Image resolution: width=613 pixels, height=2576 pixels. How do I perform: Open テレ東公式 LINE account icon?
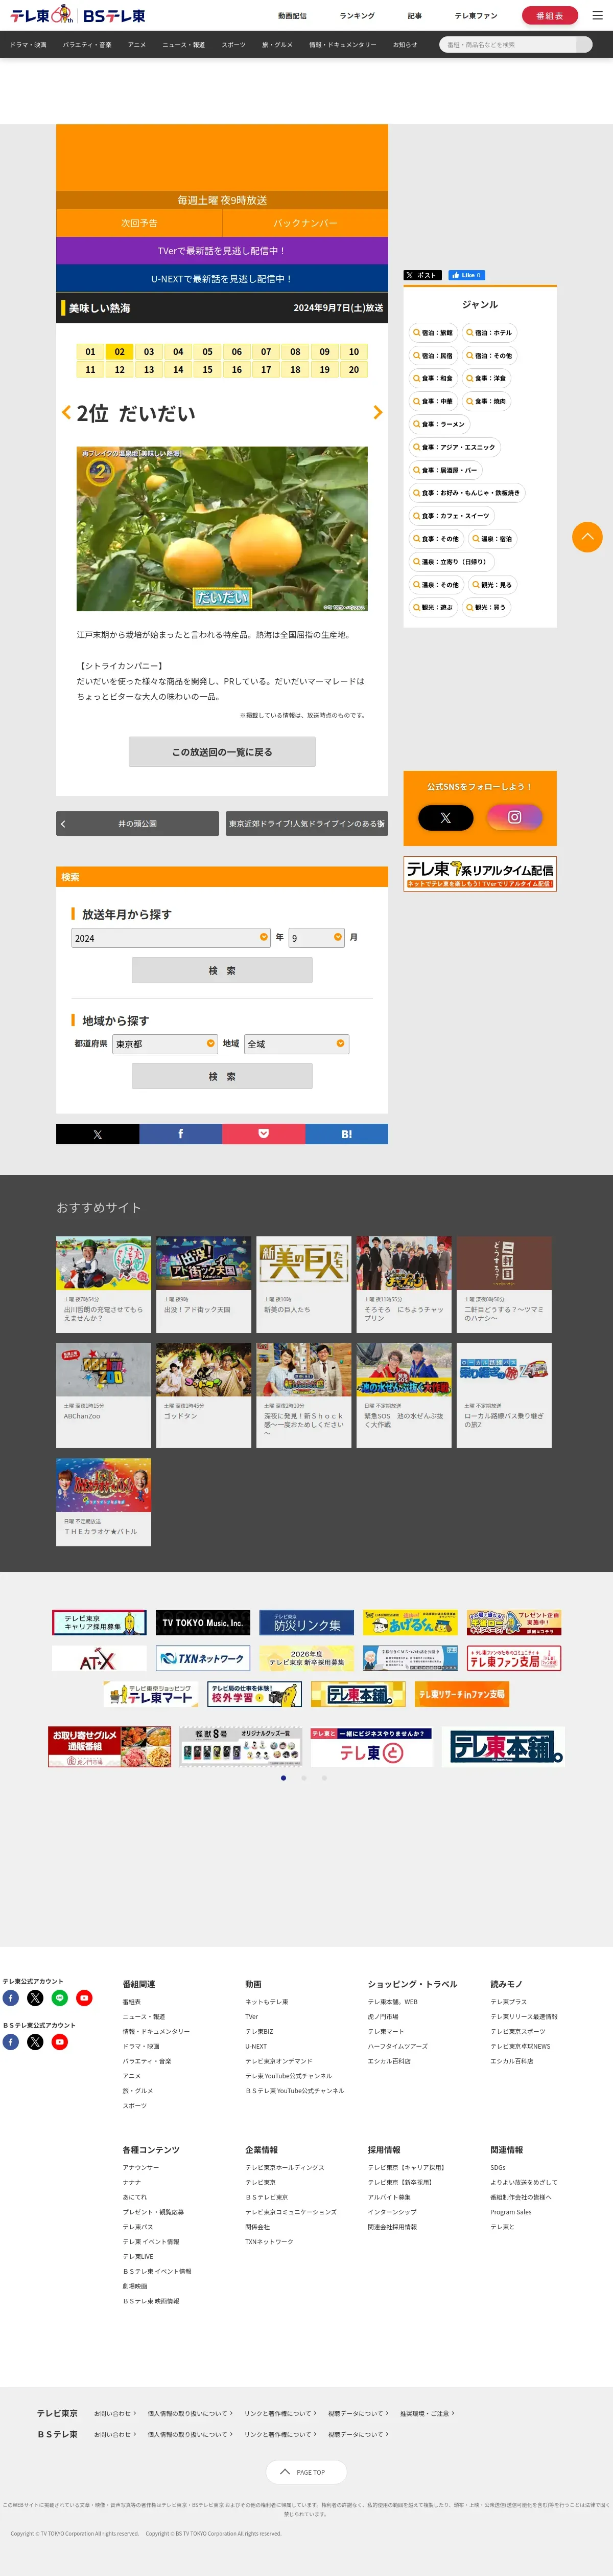pos(60,1998)
